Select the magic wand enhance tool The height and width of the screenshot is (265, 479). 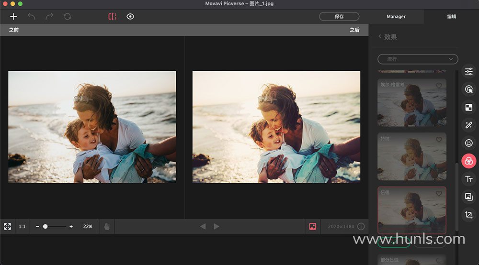click(468, 125)
